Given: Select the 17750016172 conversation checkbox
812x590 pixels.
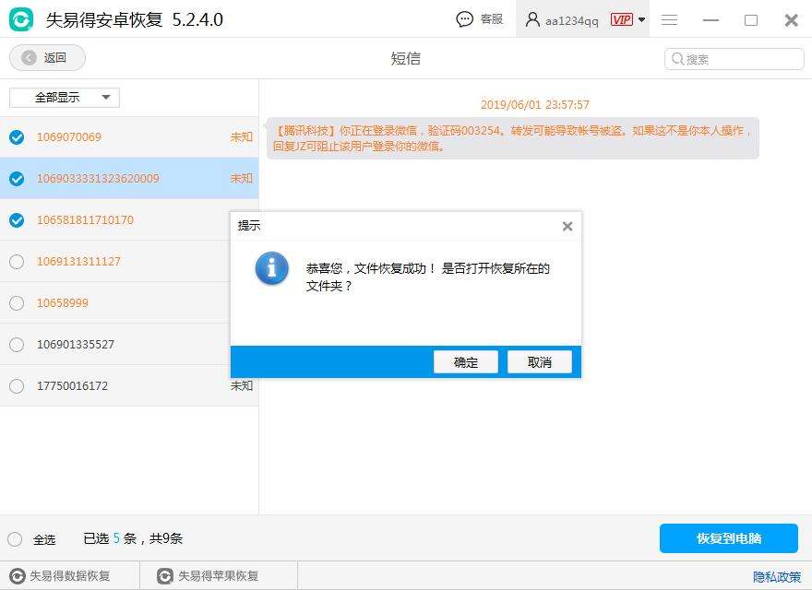Looking at the screenshot, I should [17, 385].
